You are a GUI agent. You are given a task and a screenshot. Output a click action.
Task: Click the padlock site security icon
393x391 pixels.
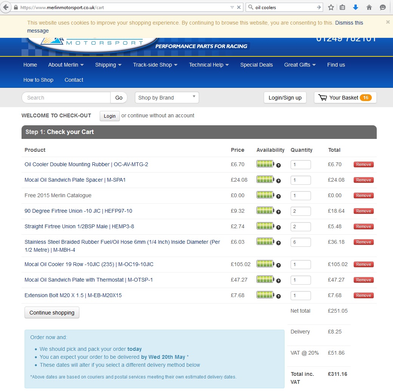[16, 8]
